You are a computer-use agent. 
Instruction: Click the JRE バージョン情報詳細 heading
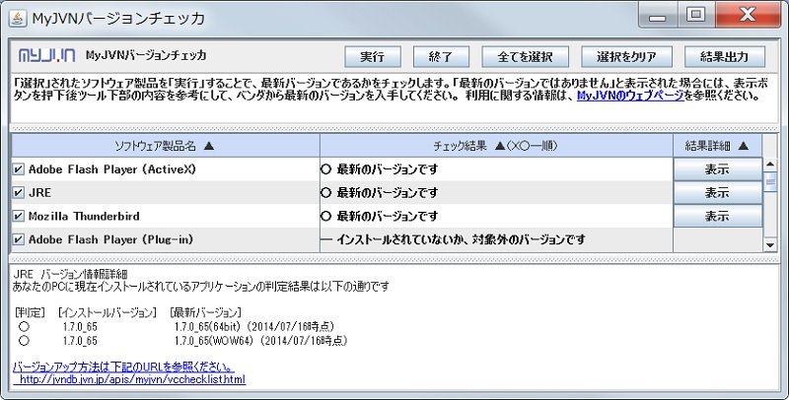tap(70, 274)
